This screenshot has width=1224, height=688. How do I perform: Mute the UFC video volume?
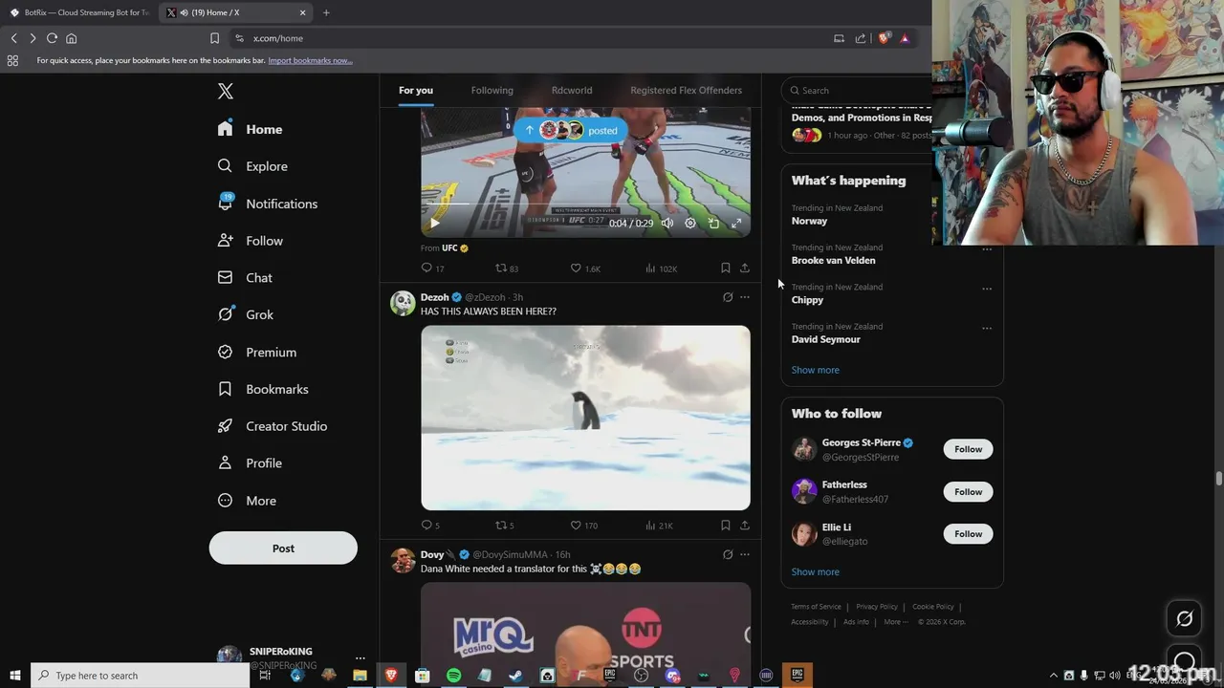[x=667, y=223]
